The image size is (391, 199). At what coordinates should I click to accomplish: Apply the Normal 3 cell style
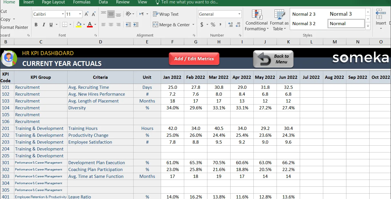click(341, 14)
